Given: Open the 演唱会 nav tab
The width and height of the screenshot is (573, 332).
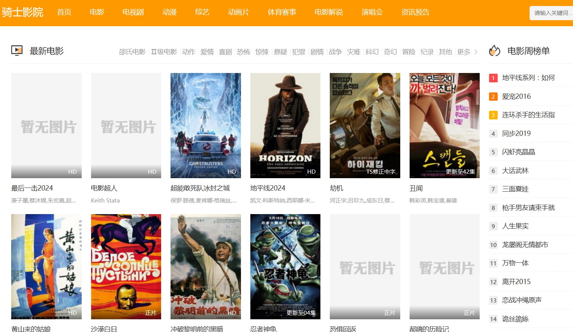Looking at the screenshot, I should pyautogui.click(x=372, y=12).
